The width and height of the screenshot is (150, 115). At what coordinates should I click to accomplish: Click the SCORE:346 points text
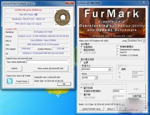(x=28, y=10)
